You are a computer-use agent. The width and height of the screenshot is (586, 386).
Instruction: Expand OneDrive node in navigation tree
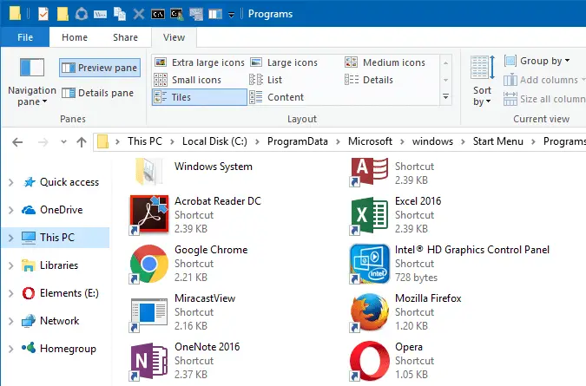(x=10, y=210)
